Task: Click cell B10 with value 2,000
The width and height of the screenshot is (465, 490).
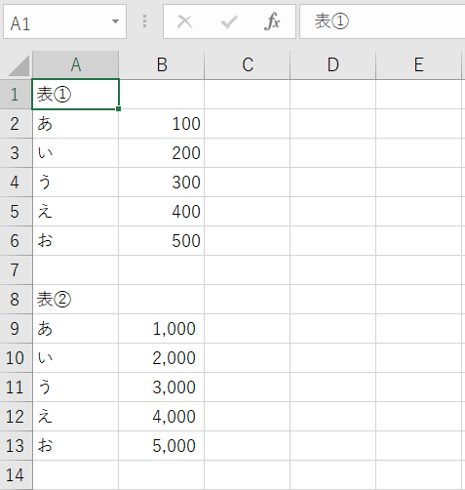Action: point(162,358)
